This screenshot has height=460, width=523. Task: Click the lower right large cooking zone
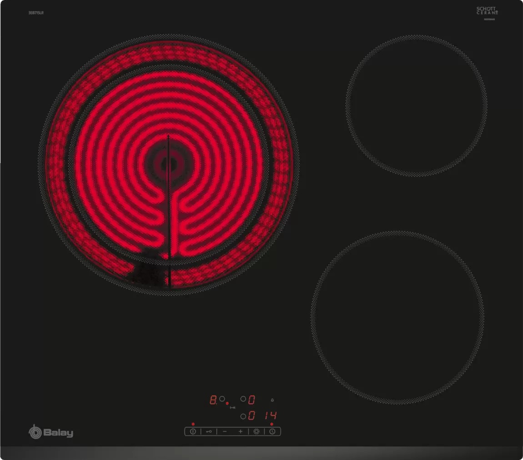coord(397,317)
